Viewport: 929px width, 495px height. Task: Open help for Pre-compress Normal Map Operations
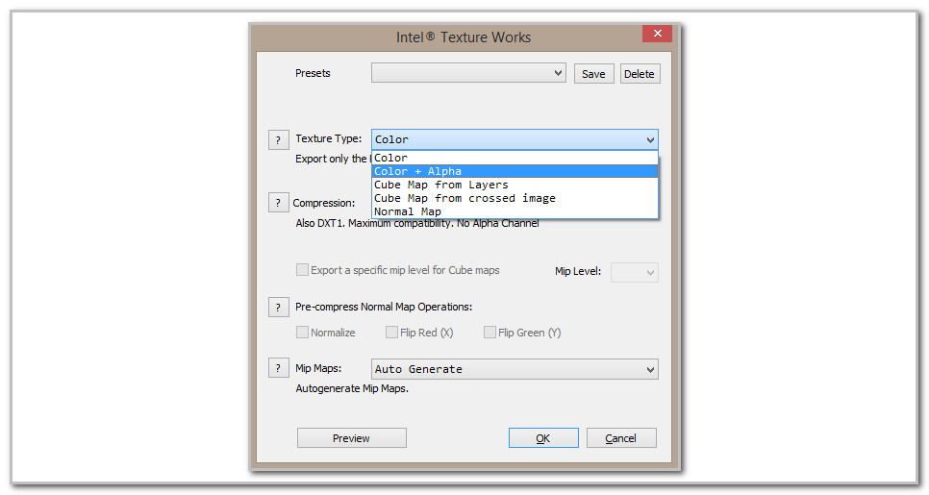coord(279,308)
